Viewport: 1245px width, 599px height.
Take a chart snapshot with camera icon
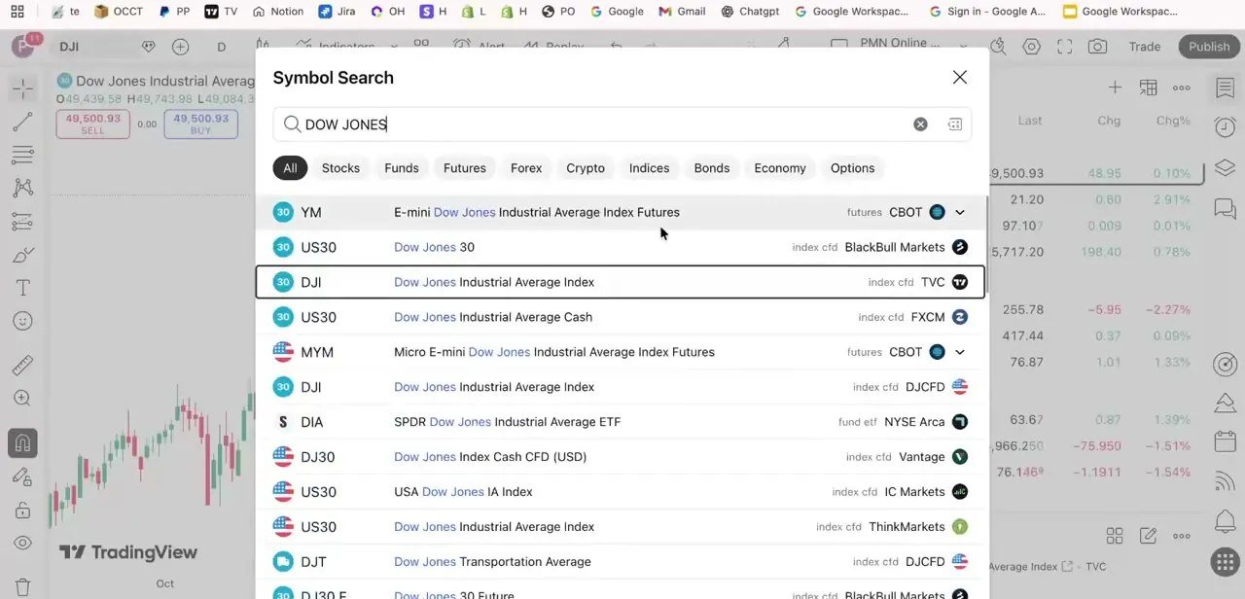coord(1097,47)
